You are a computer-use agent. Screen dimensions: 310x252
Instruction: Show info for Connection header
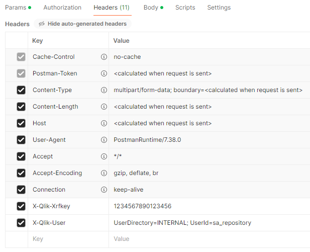tap(104, 190)
